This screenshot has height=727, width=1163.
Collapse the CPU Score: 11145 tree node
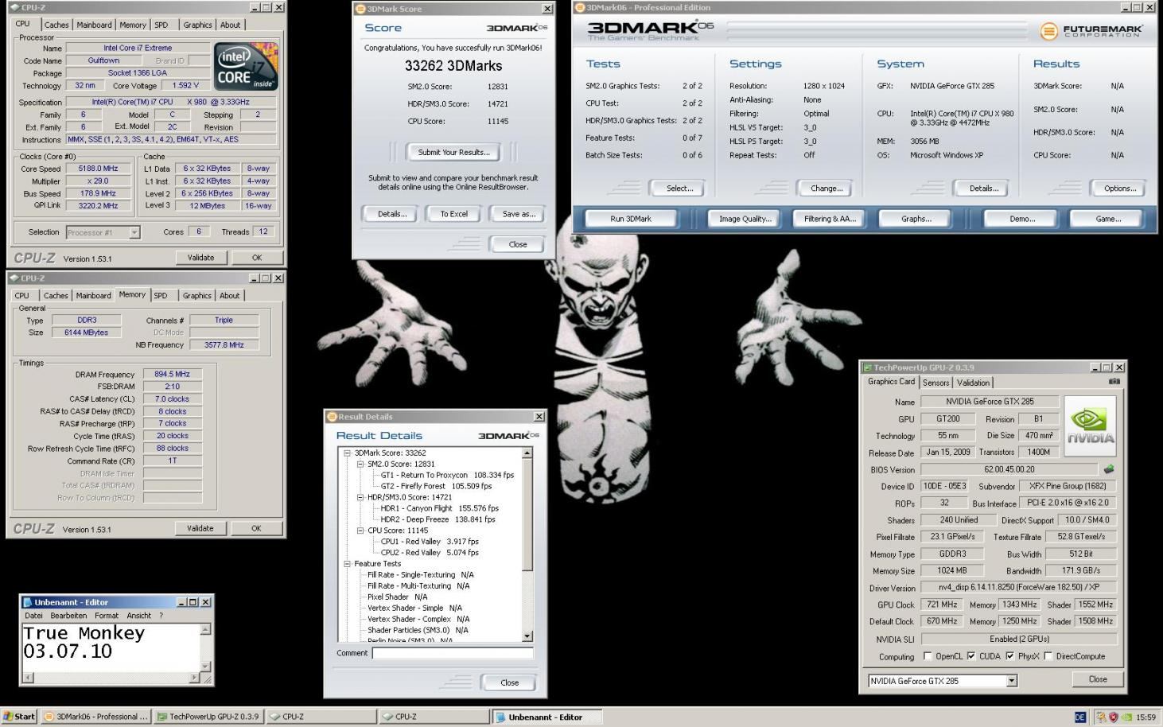360,531
